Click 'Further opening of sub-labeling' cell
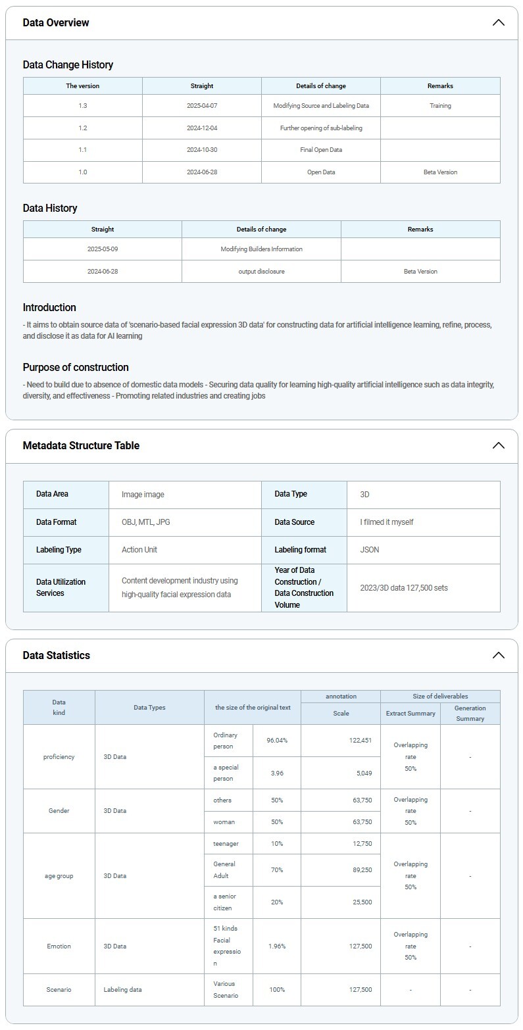 pyautogui.click(x=321, y=128)
